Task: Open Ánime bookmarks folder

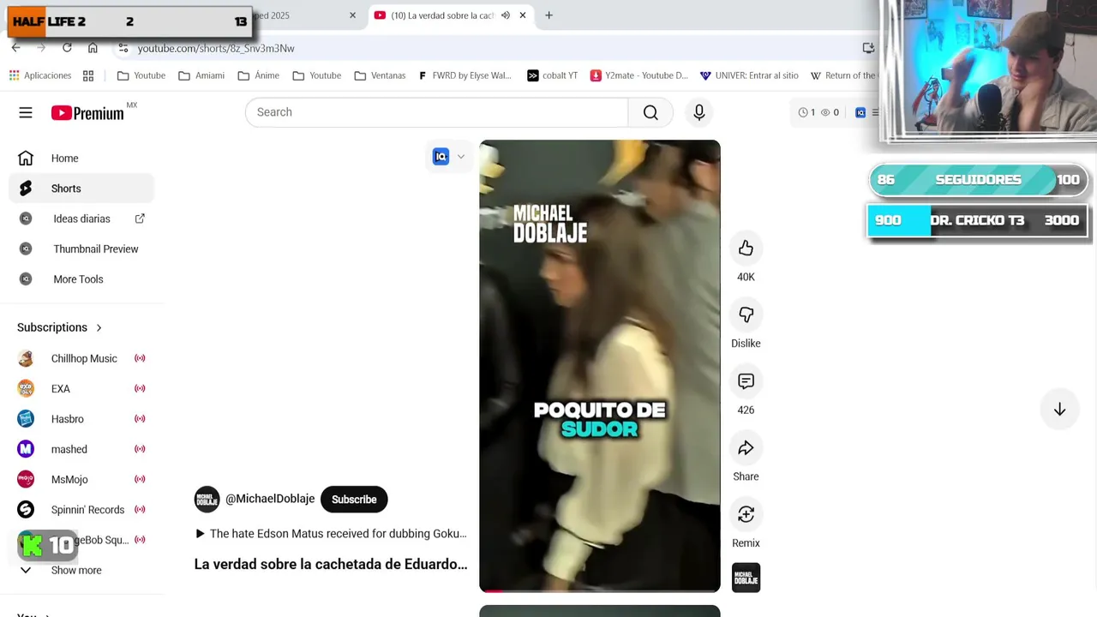Action: pos(259,75)
